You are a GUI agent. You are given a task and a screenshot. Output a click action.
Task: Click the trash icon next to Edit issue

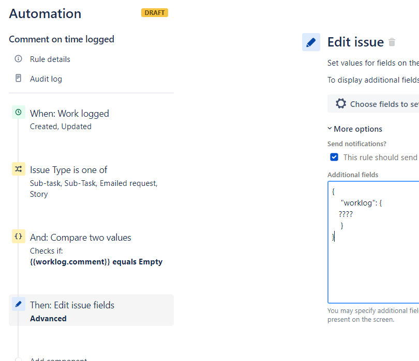point(392,42)
